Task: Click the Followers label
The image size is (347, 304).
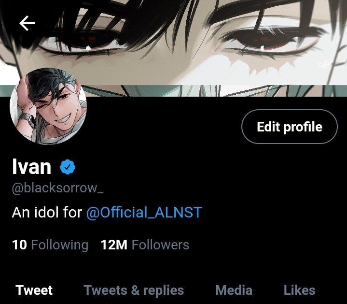Action: tap(160, 245)
